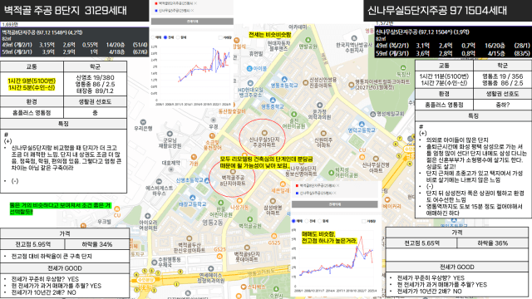Click title '신나무실5단지주공 97 1504세대'
The image size is (532, 299).
point(437,11)
